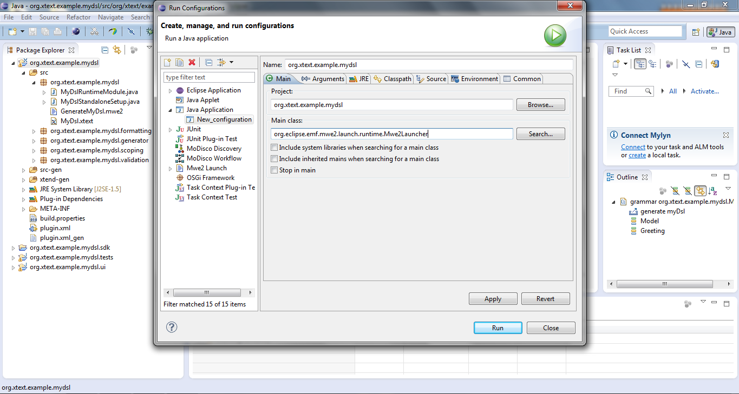739x394 pixels.
Task: Click the Close button in Run Configurations
Action: pos(551,328)
